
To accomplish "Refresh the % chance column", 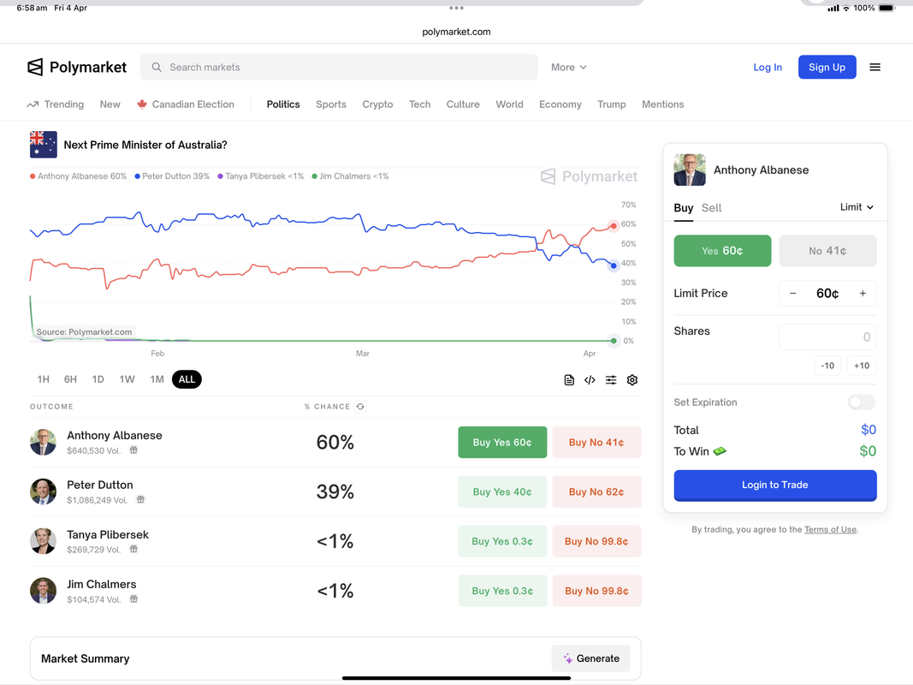I will tap(360, 407).
